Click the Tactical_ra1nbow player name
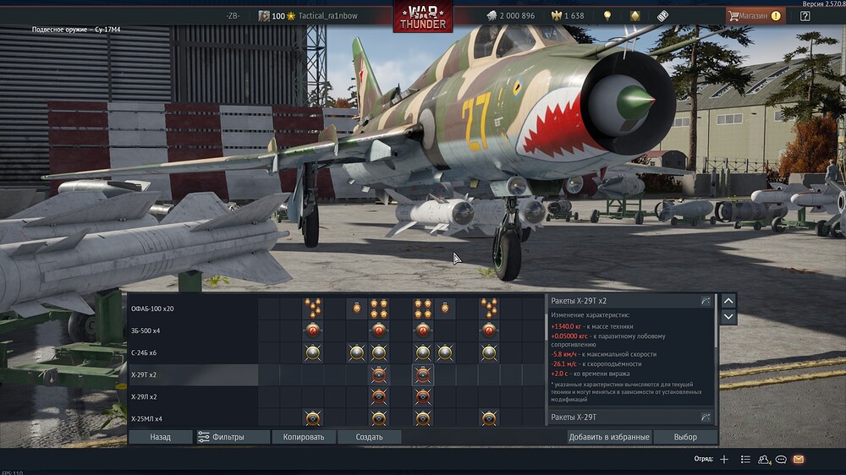Screen dimensions: 846x475 [x=327, y=15]
